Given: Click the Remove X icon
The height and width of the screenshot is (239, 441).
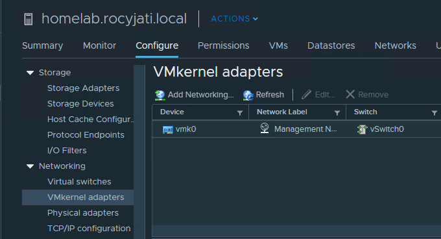Looking at the screenshot, I should (350, 94).
